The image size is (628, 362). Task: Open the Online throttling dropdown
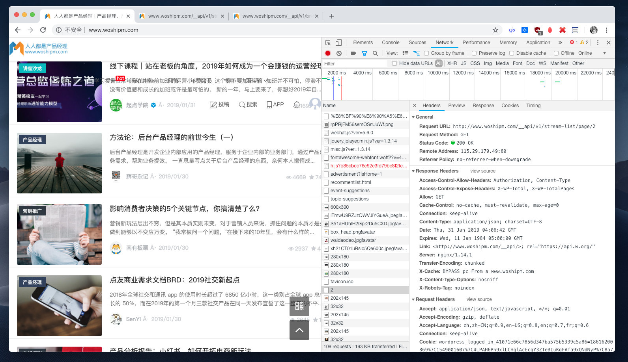click(592, 53)
